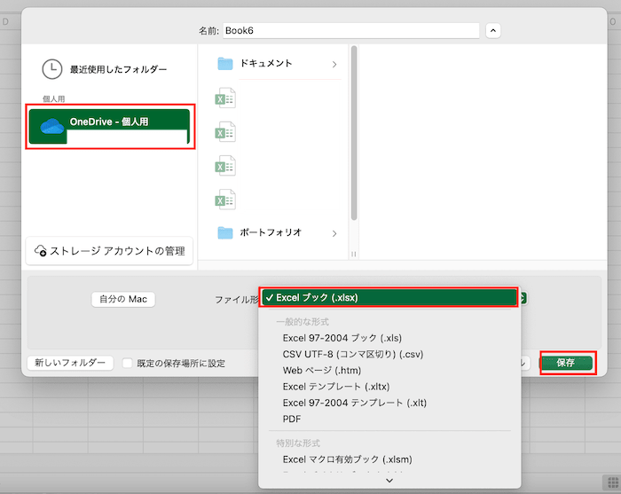This screenshot has width=621, height=494.
Task: Show more formats via the menu's bottom arrow
Action: 389,480
